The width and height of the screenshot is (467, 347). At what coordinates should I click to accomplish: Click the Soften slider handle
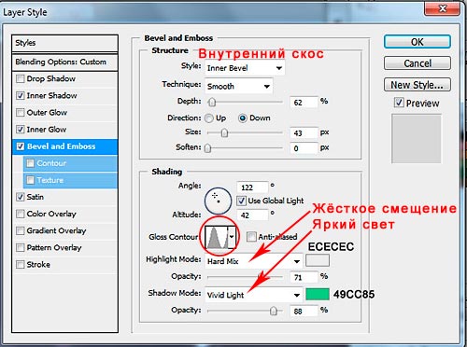pos(207,148)
